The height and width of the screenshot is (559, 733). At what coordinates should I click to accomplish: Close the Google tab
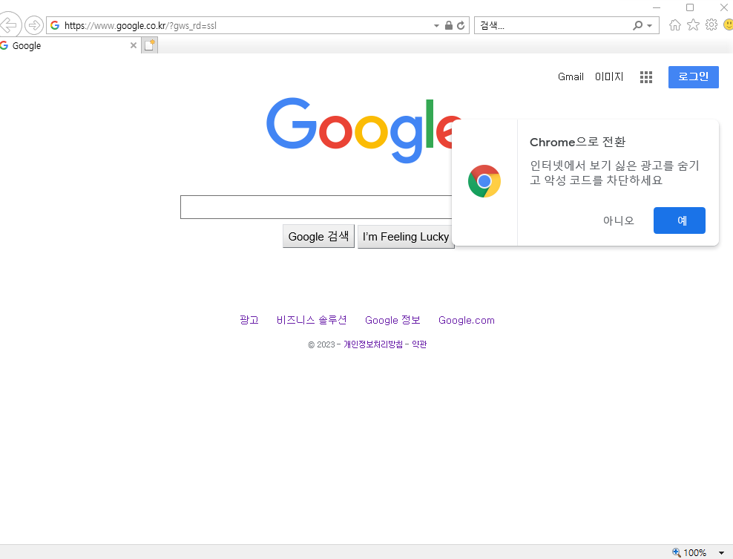tap(134, 45)
